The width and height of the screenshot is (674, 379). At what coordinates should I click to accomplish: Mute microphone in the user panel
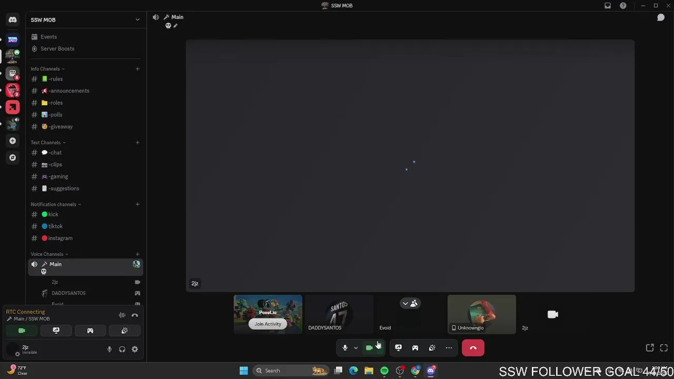[x=110, y=349]
